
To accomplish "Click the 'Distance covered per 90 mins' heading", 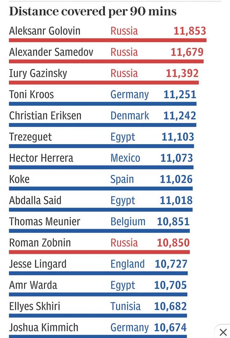I will pos(93,11).
